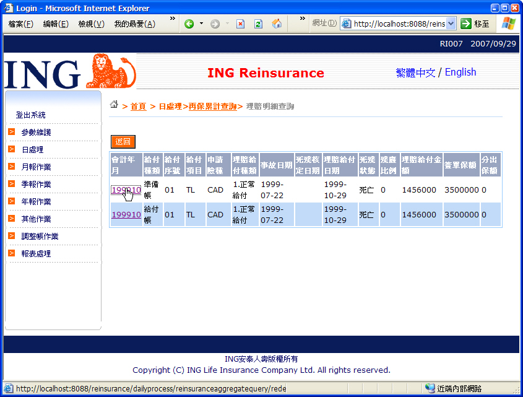Open the 檢視(V) menu
523x397 pixels.
[x=91, y=24]
